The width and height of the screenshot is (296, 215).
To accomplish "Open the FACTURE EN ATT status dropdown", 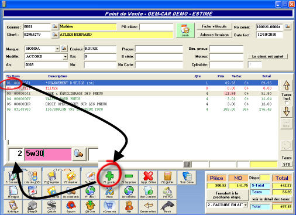I will (246, 205).
